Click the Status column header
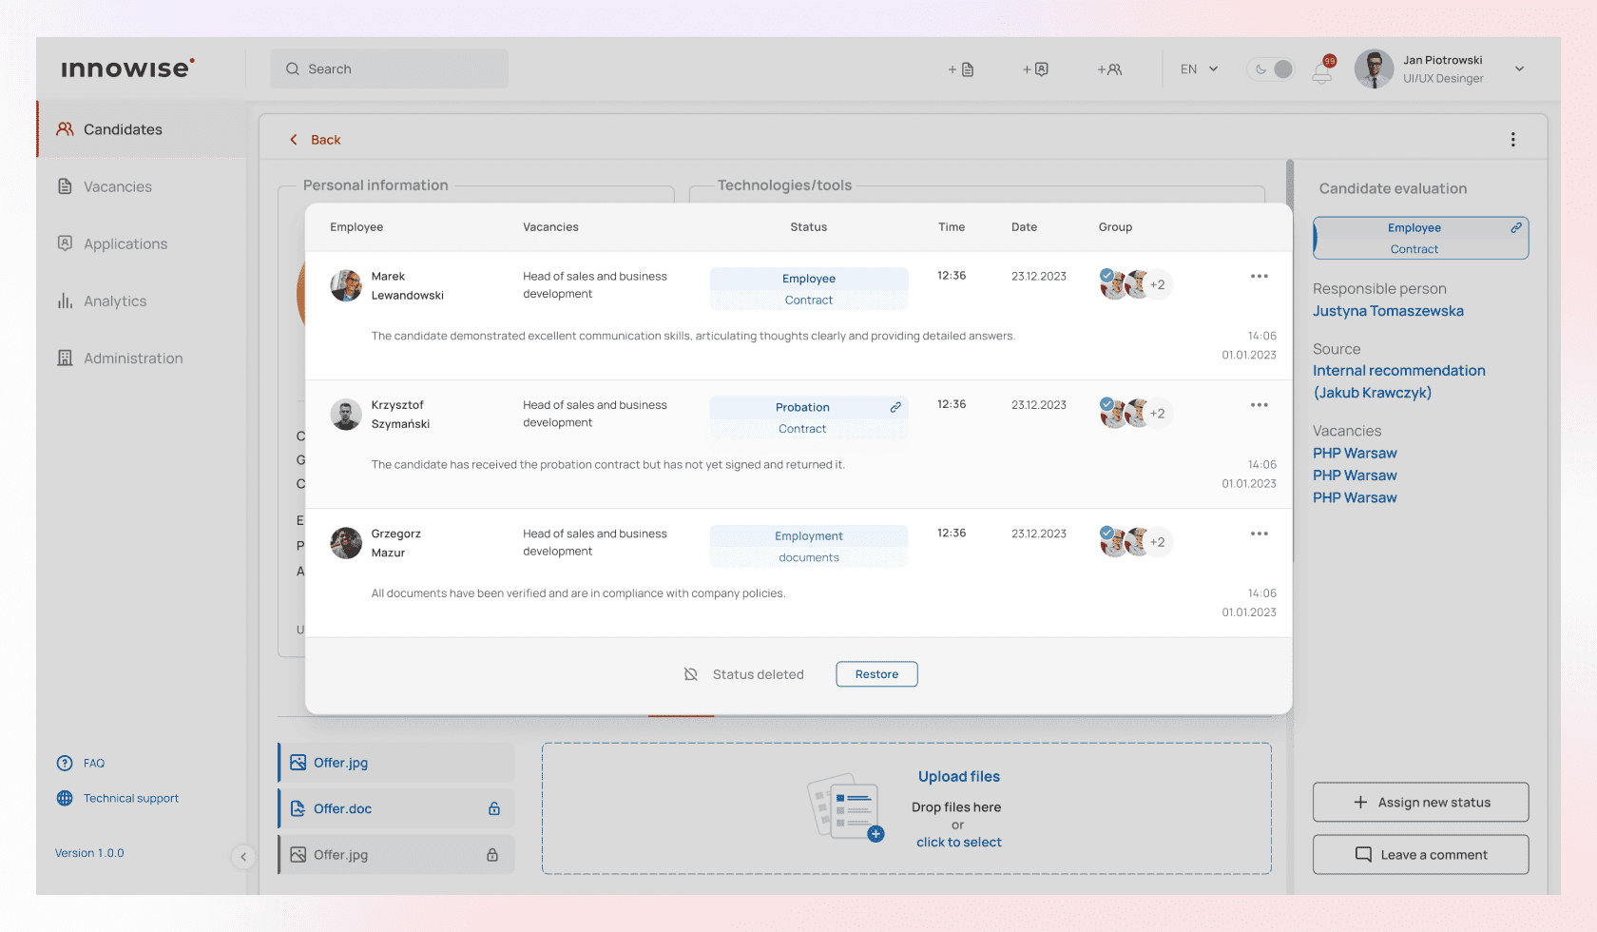Image resolution: width=1597 pixels, height=932 pixels. pos(809,227)
